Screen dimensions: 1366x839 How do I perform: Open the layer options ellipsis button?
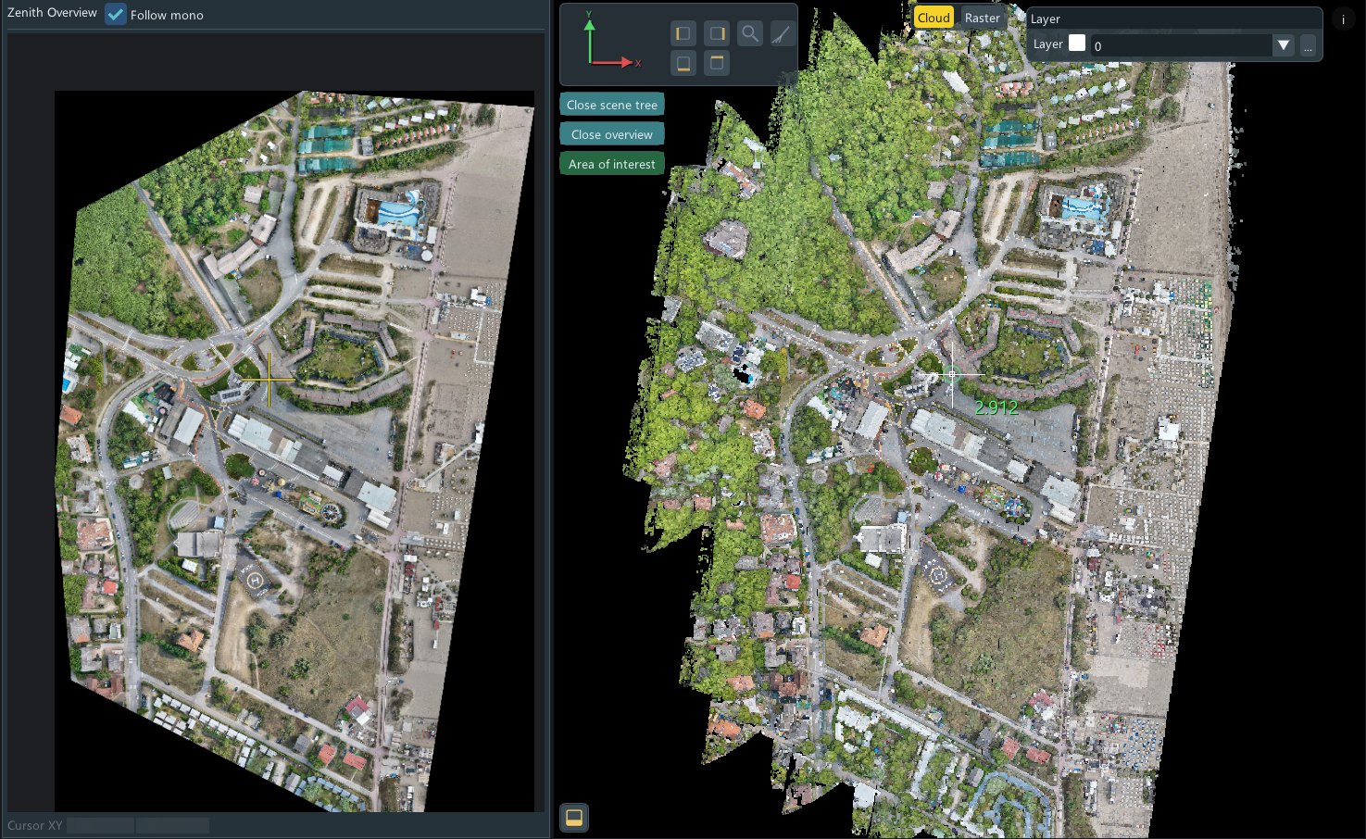1308,45
